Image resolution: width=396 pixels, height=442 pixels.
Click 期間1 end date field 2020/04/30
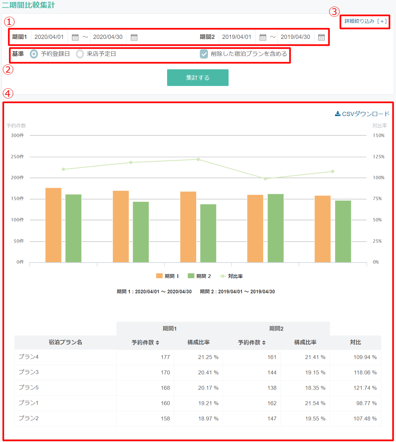108,37
